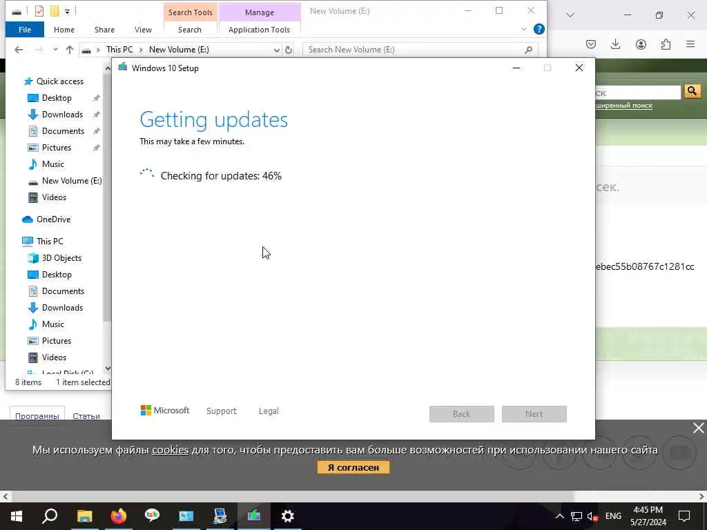
Task: Open the address bar history dropdown
Action: (x=276, y=50)
